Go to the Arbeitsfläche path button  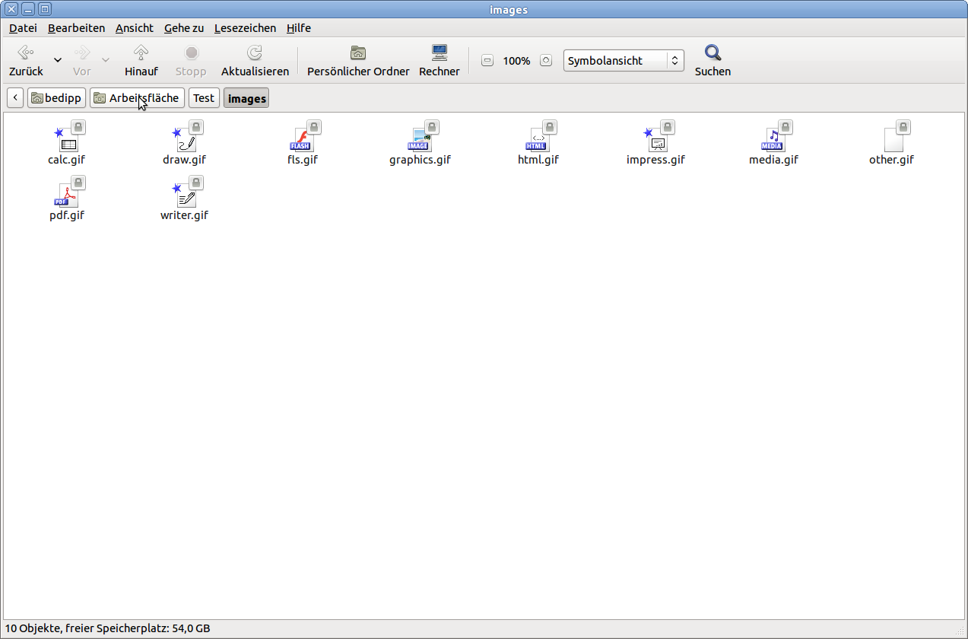coord(137,98)
